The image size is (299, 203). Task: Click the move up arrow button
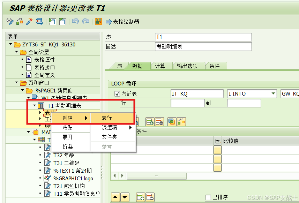[115, 197]
